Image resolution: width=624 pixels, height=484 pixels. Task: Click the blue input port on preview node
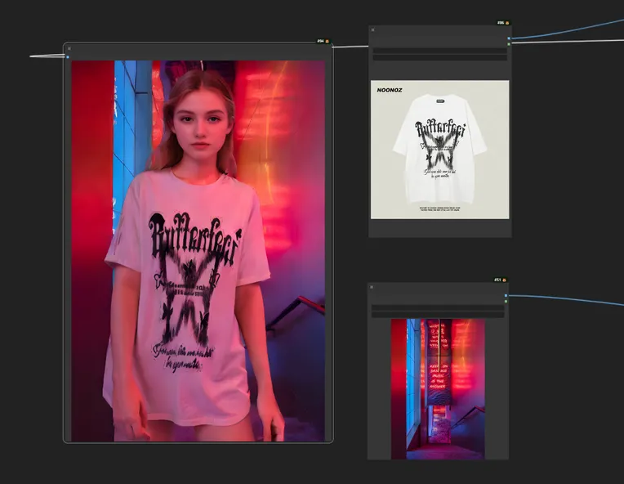pyautogui.click(x=68, y=57)
